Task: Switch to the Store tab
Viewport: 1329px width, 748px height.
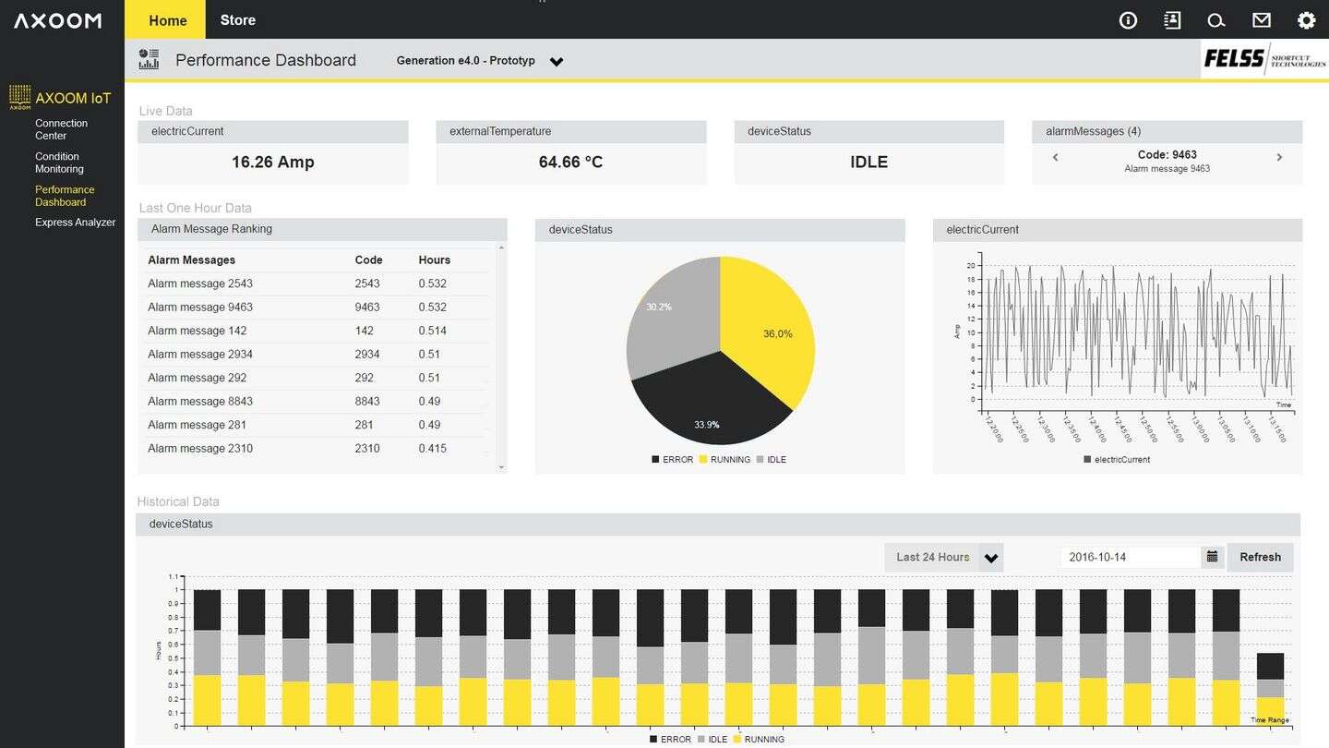Action: [237, 20]
